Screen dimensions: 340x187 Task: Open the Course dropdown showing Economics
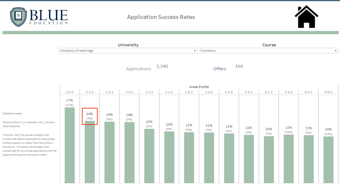(269, 51)
